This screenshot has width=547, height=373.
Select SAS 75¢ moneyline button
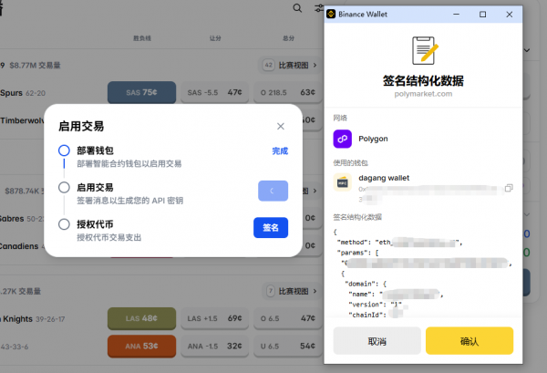tap(141, 92)
